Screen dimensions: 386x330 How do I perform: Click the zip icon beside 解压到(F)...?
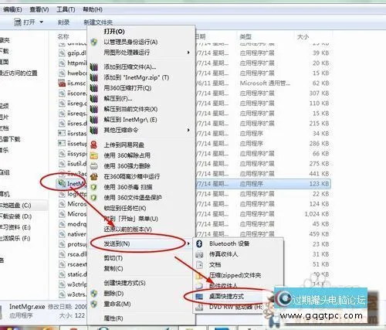point(94,99)
